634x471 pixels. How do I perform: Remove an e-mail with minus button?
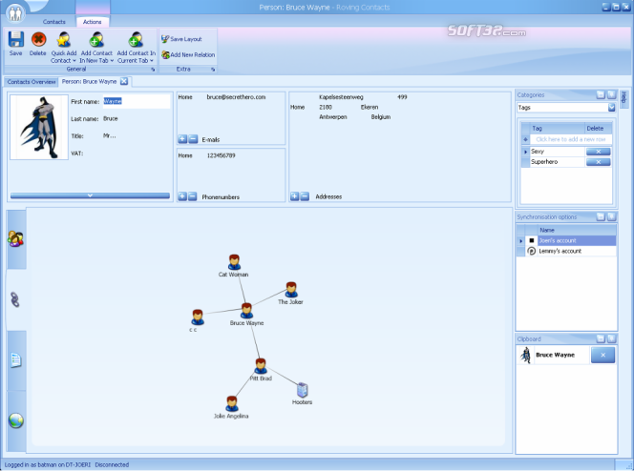pos(193,139)
